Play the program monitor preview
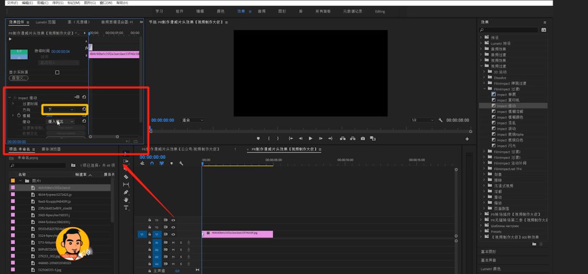Image resolution: width=588 pixels, height=274 pixels. 310,139
